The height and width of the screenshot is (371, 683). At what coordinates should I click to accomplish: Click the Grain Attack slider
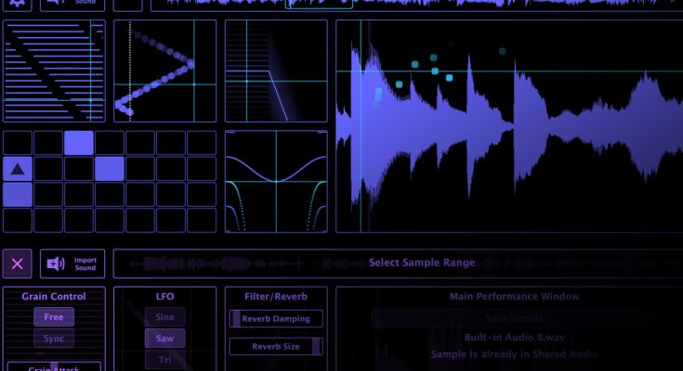[x=54, y=366]
